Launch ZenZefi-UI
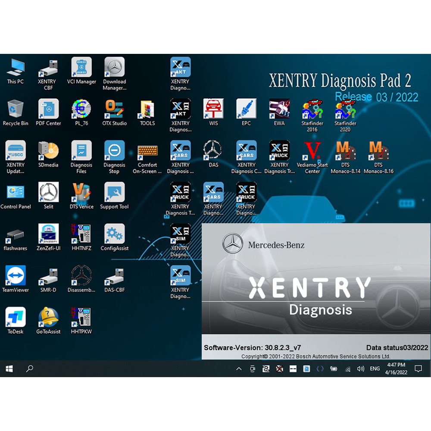This screenshot has height=431, width=431. 48,237
